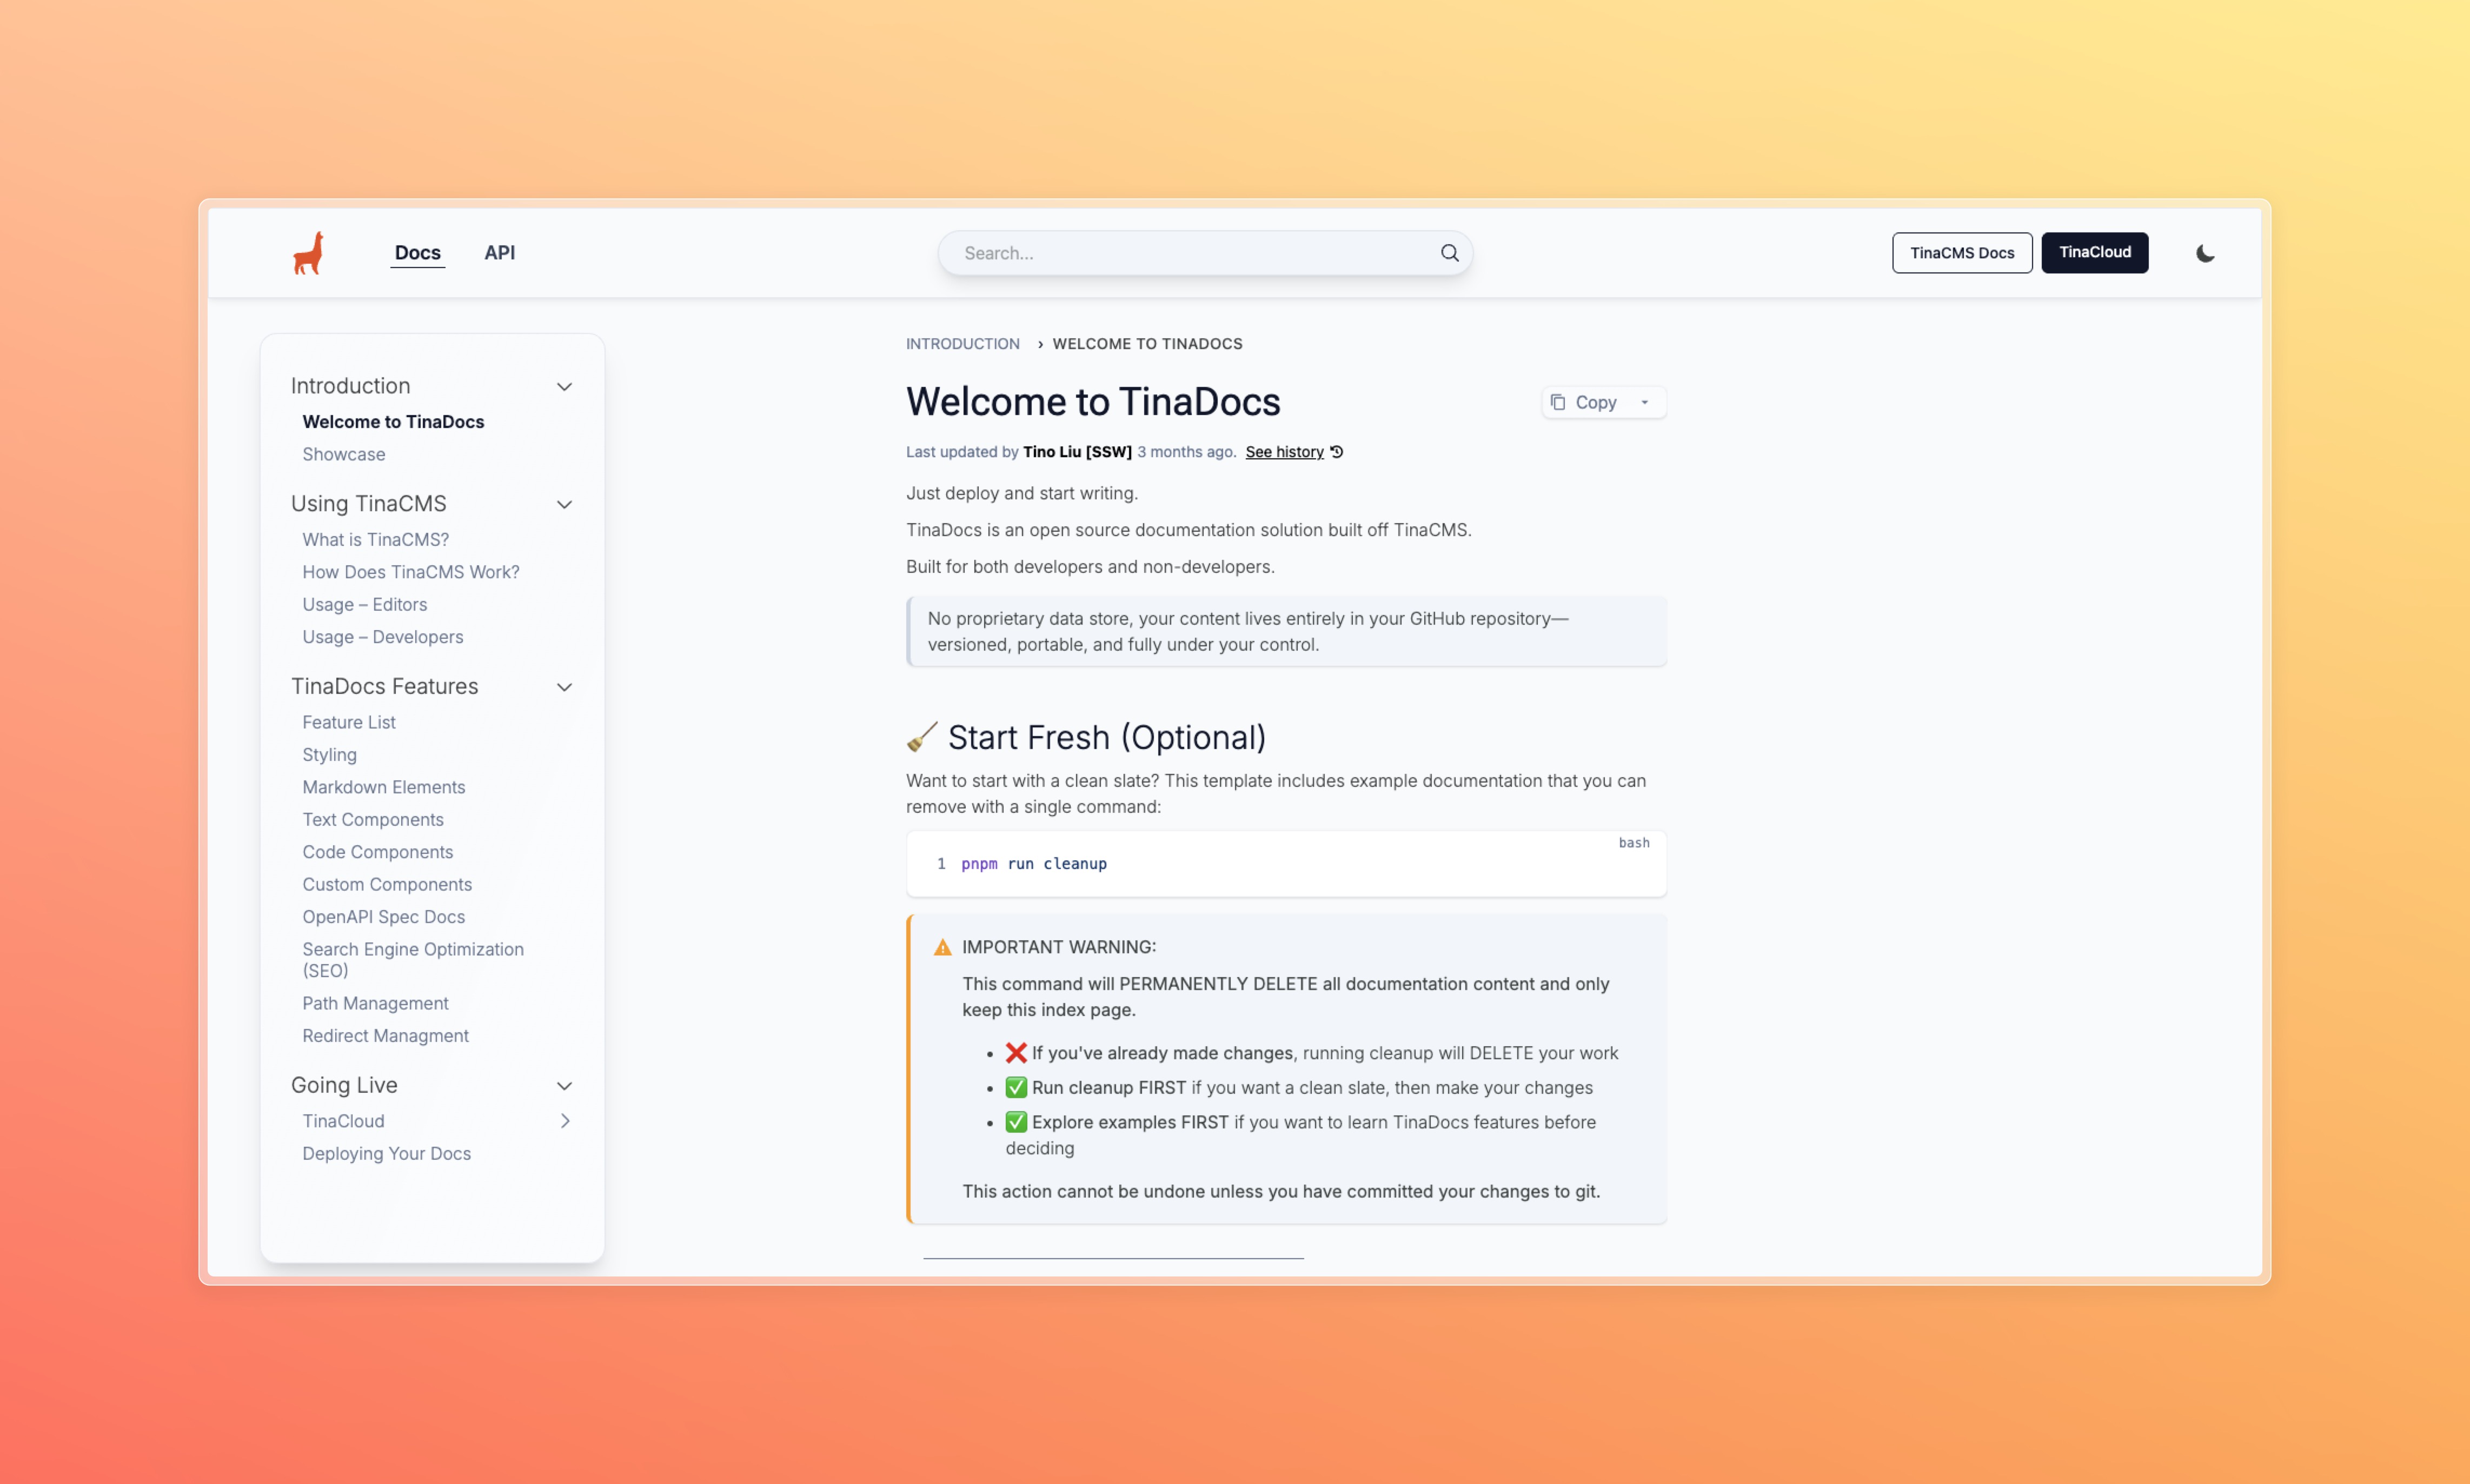2470x1484 pixels.
Task: Toggle dark mode with moon icon
Action: point(2205,253)
